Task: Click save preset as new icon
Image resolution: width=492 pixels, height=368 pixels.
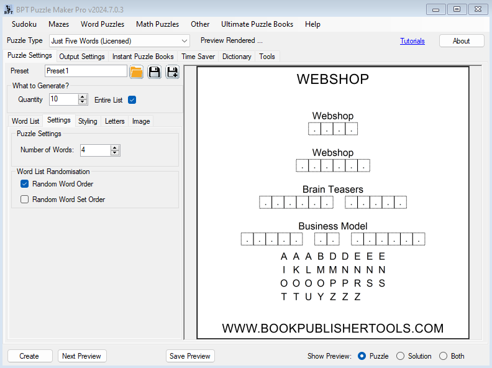Action: 172,71
